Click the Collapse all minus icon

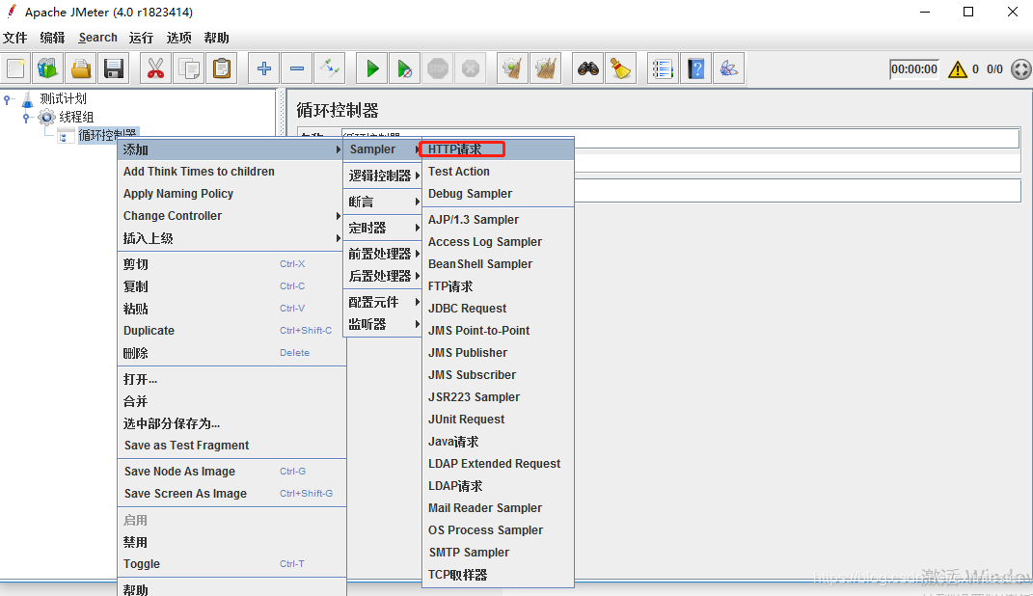tap(297, 68)
